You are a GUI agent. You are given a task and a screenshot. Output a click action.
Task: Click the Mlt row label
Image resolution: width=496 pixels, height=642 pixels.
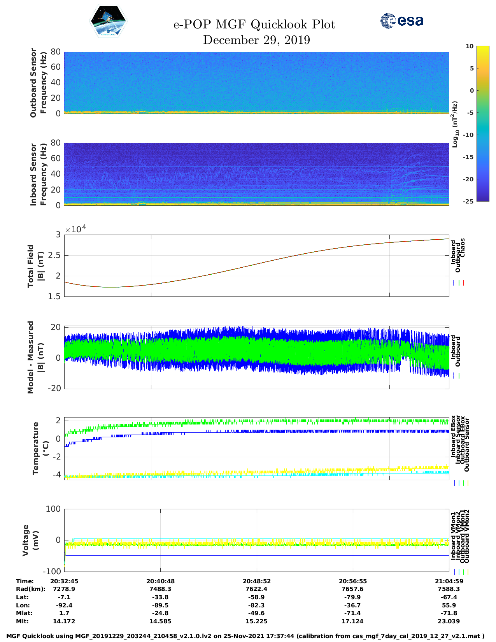(22, 621)
